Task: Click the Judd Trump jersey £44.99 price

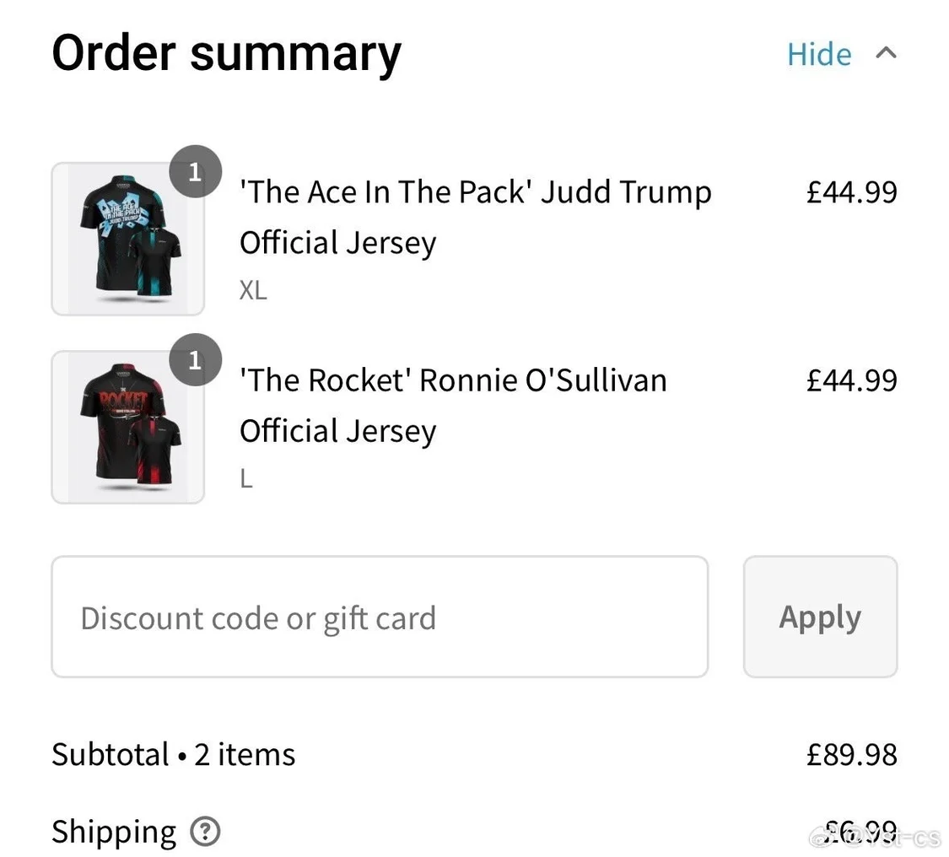Action: (x=851, y=192)
